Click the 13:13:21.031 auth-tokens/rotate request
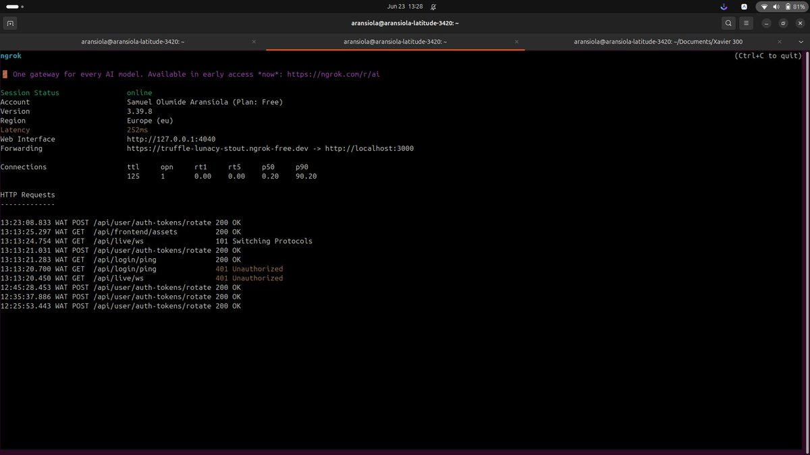 (x=121, y=250)
